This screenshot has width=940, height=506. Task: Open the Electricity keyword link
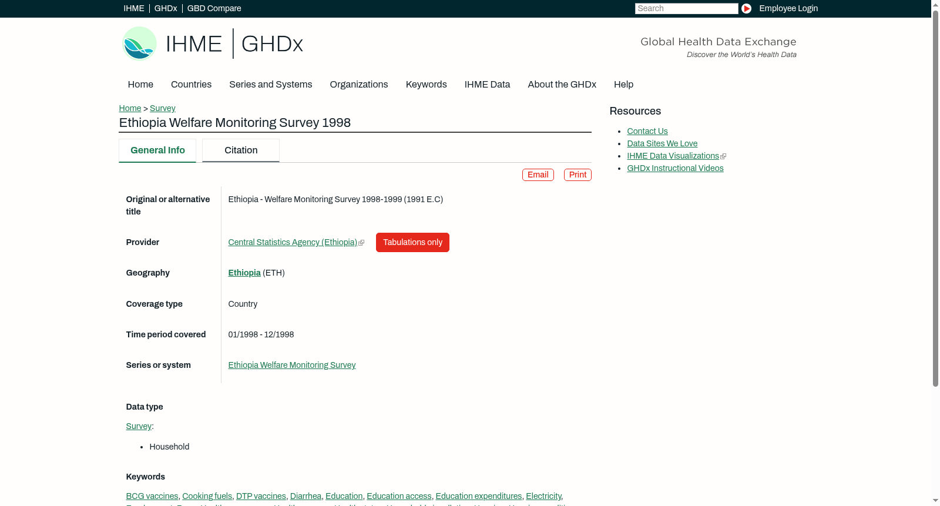[x=543, y=496]
